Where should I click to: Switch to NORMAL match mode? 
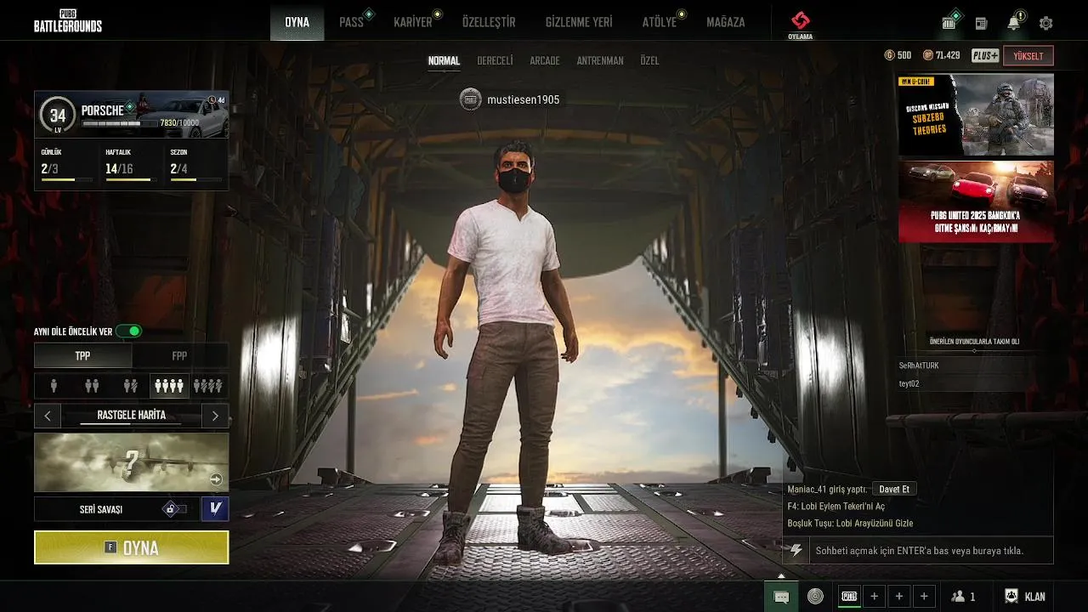(x=444, y=60)
